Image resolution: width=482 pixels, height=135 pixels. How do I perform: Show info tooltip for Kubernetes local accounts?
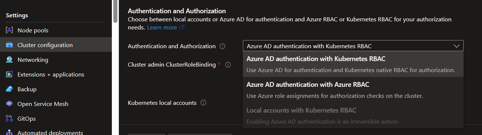203,103
